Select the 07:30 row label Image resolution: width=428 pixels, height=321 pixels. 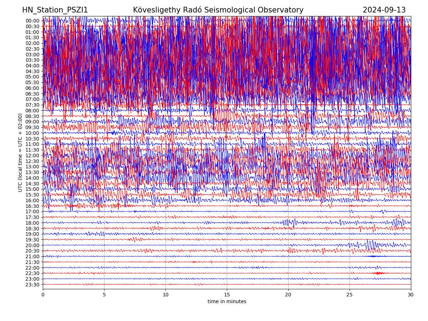click(32, 105)
